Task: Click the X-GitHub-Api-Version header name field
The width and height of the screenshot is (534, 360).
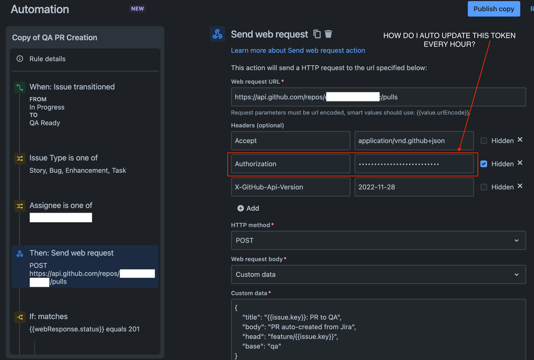Action: (290, 187)
